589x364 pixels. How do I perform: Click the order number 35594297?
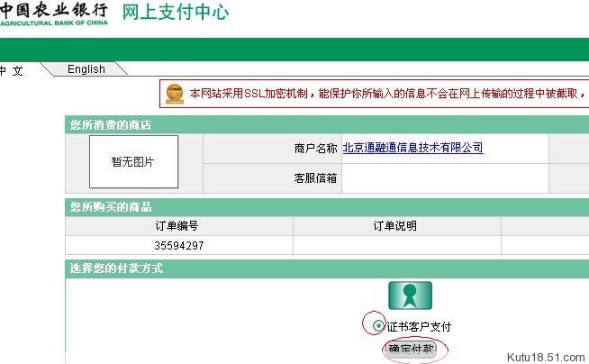[x=179, y=246]
